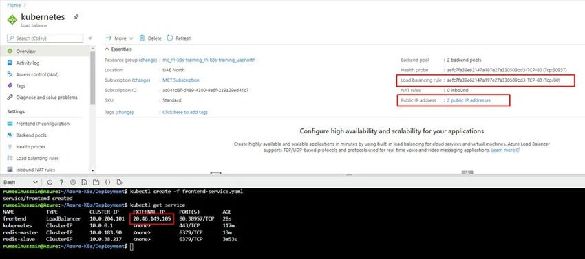Click the Load balancing rules list icon
This screenshot has width=585, height=259.
point(10,158)
